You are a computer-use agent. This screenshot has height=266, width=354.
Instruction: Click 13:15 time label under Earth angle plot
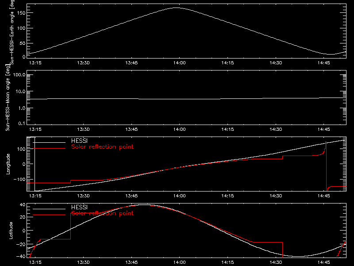[35, 63]
